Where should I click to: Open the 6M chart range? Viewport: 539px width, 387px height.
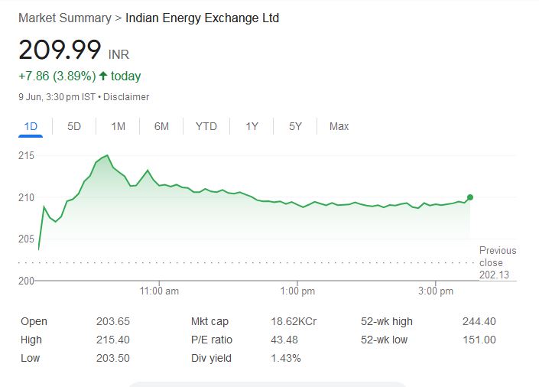(161, 126)
